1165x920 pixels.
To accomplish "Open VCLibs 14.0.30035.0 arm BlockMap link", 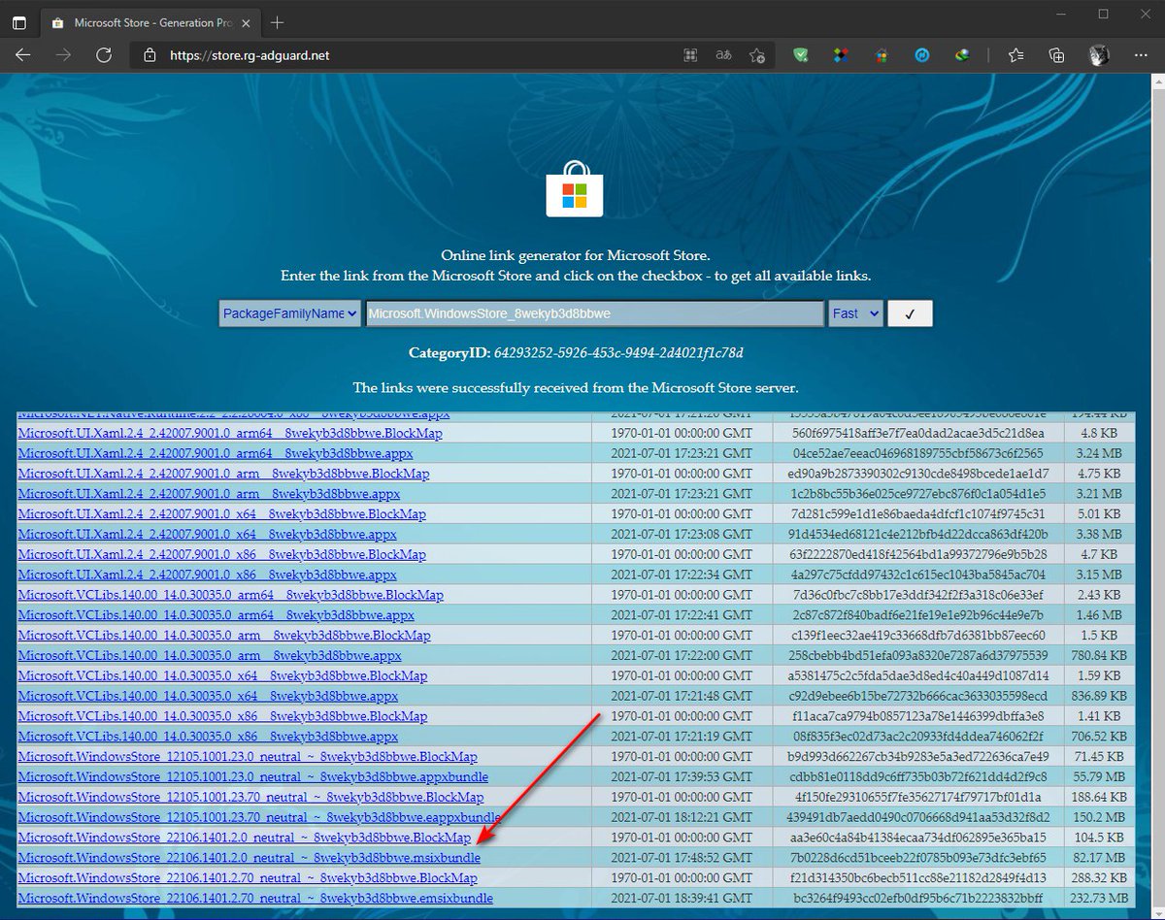I will (x=224, y=636).
